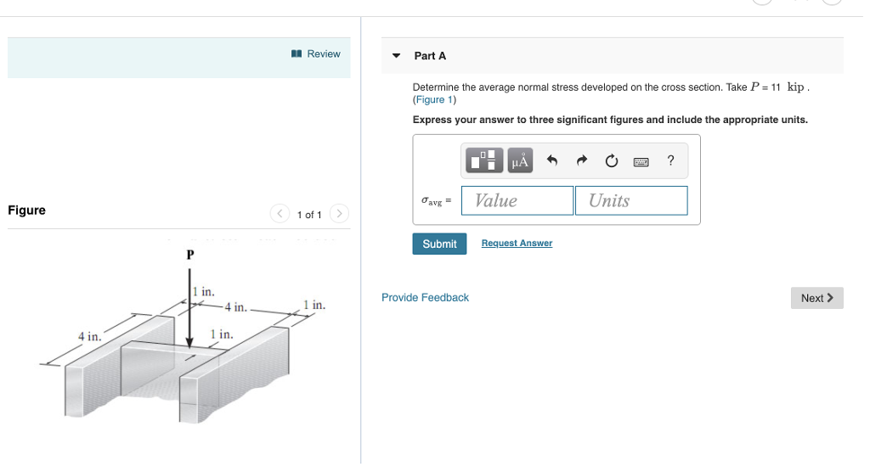Submit the answer

coord(439,244)
